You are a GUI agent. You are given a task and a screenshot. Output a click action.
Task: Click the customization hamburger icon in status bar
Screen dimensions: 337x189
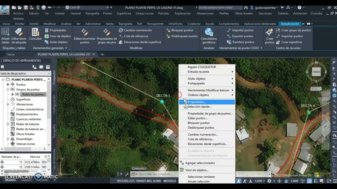click(x=335, y=181)
